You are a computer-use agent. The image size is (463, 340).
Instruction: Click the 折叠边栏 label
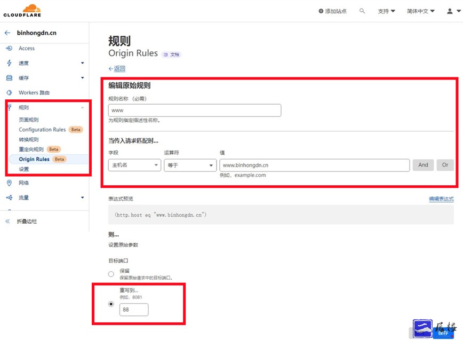pos(27,222)
